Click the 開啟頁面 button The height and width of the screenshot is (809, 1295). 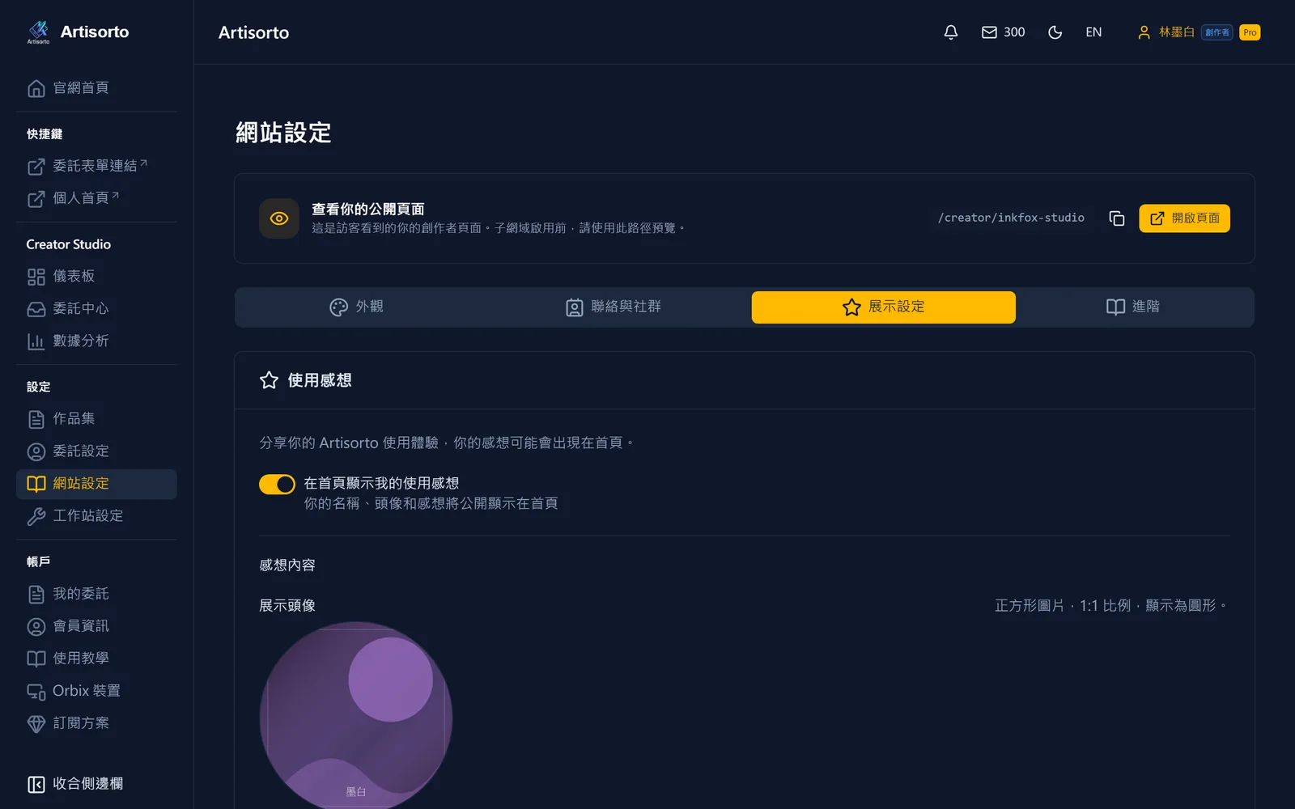click(x=1184, y=218)
